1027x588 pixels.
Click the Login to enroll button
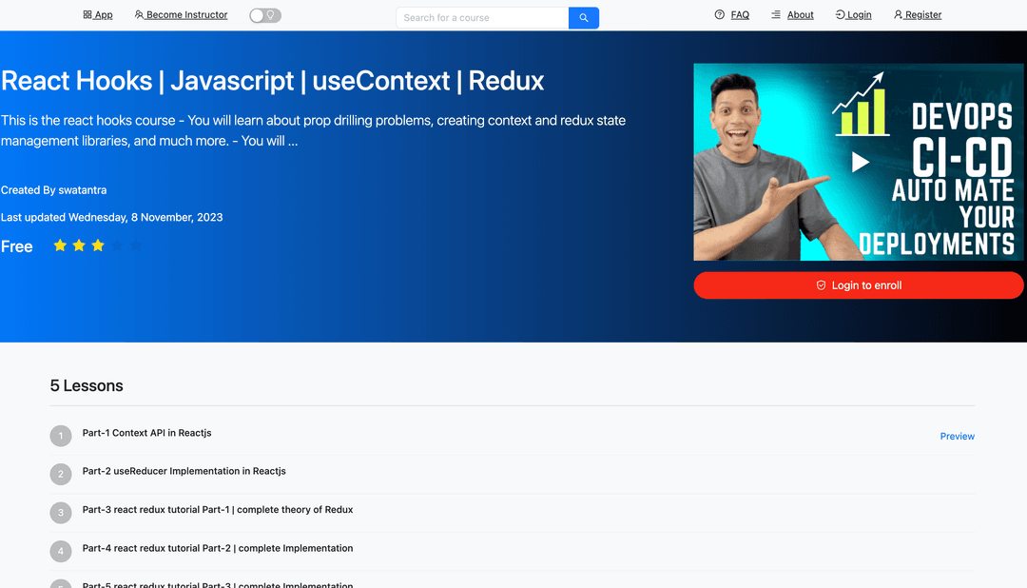tap(859, 285)
